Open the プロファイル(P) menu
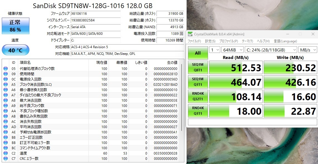 pyautogui.click(x=229, y=41)
